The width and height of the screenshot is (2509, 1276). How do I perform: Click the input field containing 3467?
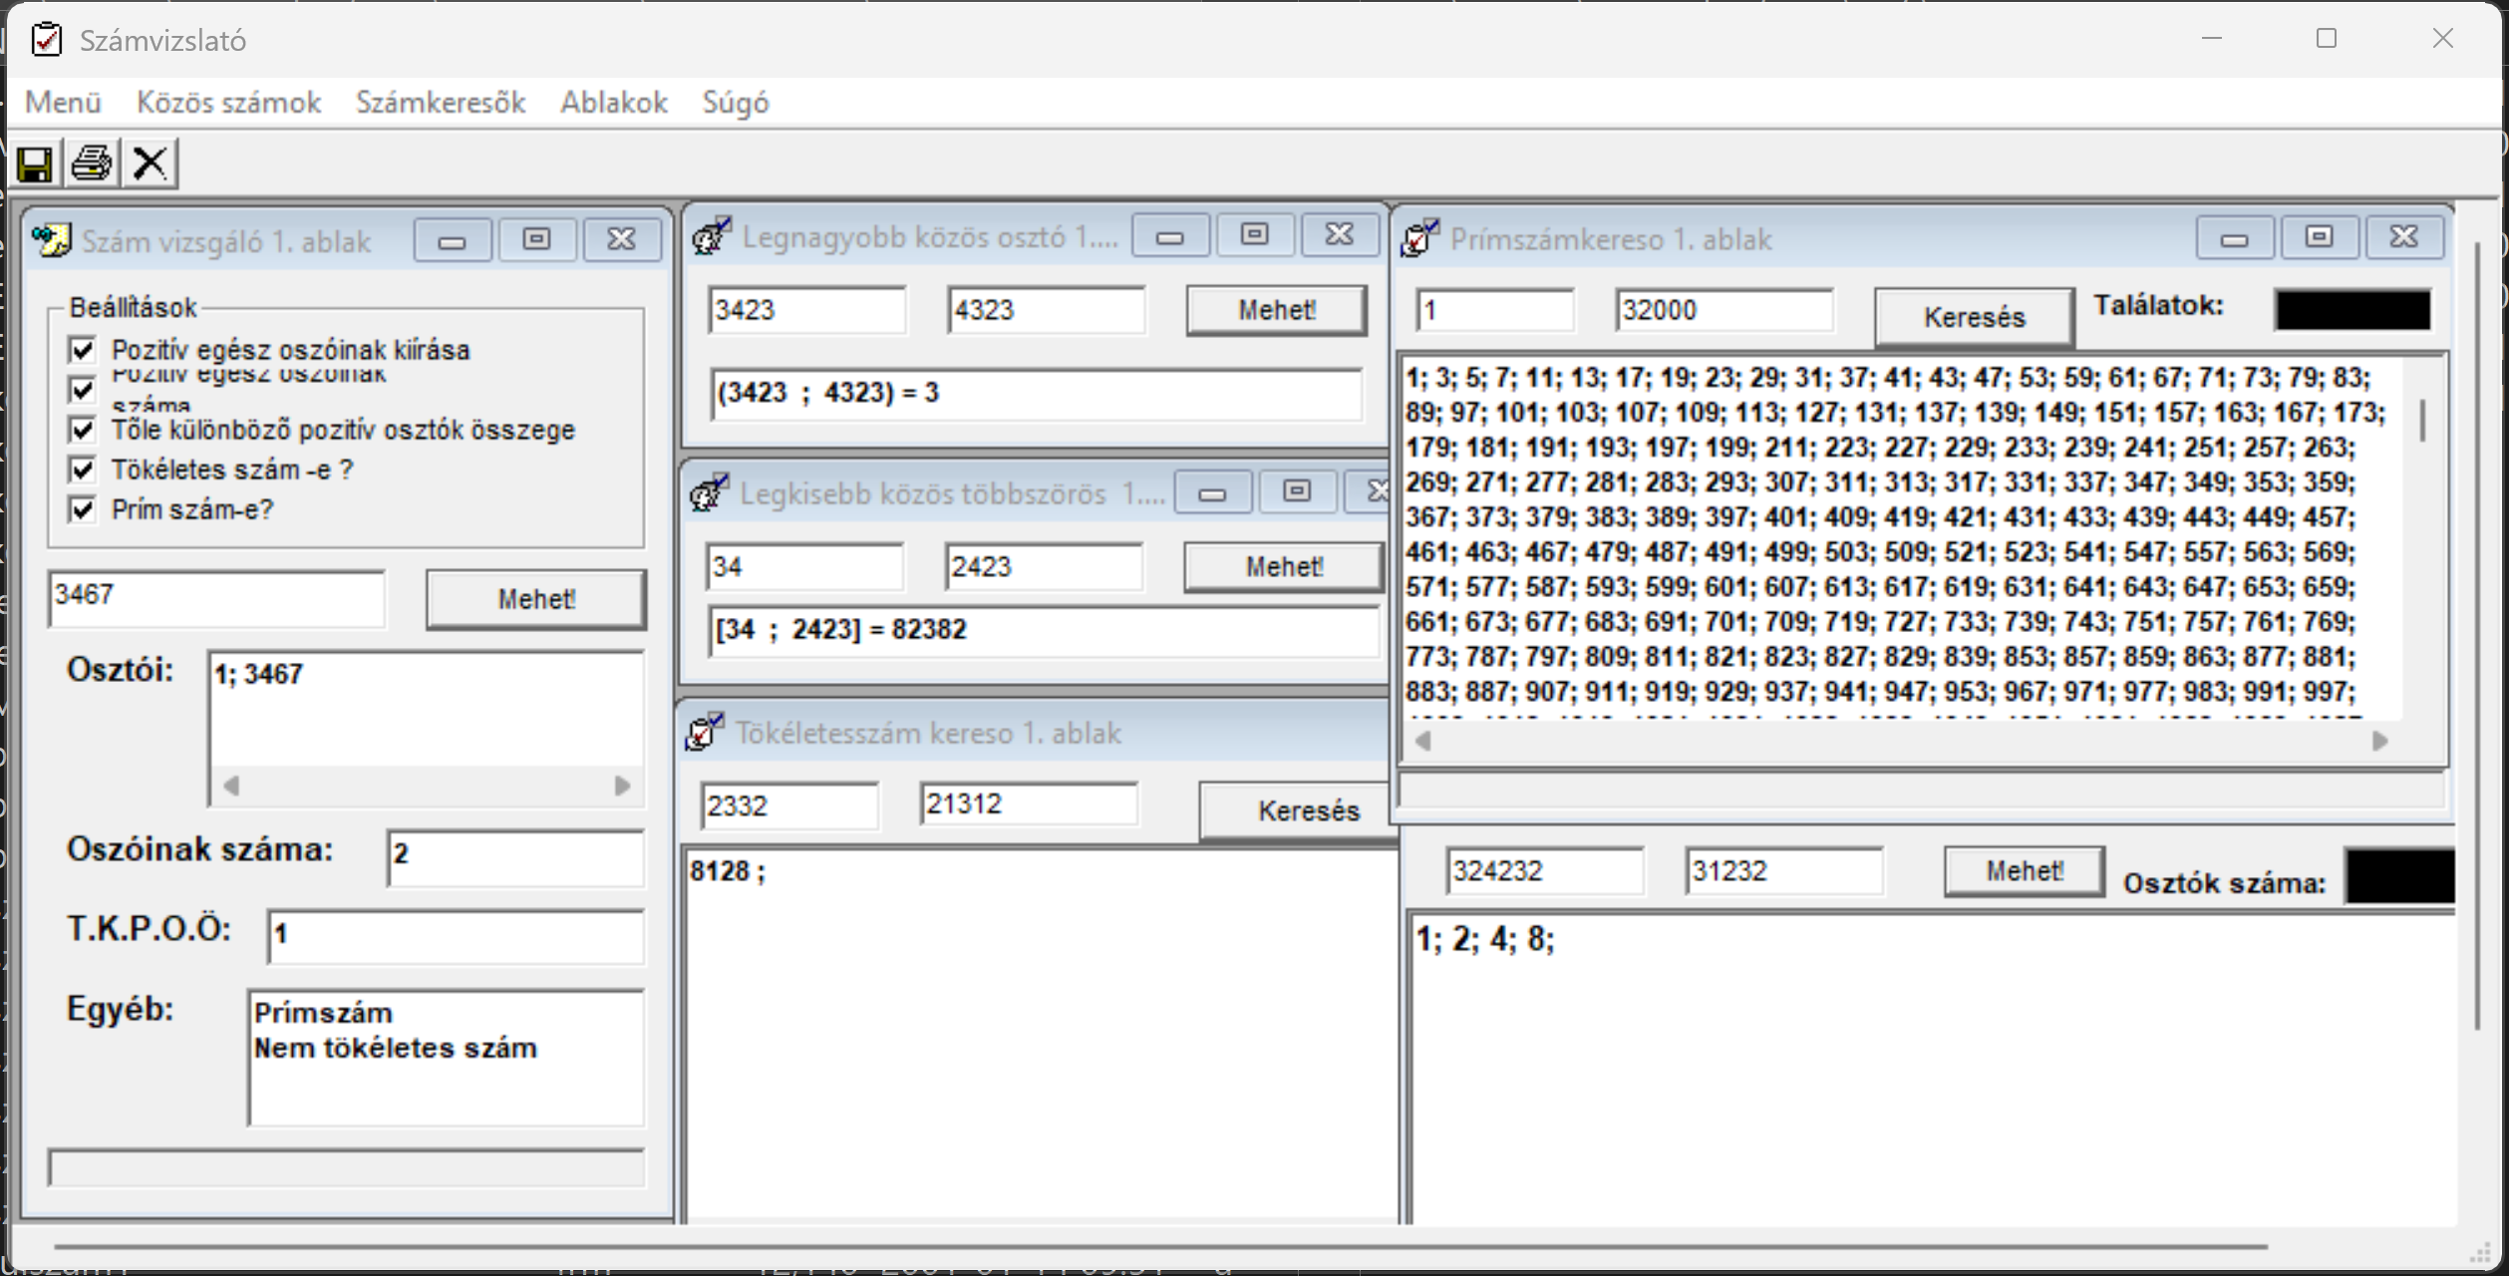click(215, 599)
